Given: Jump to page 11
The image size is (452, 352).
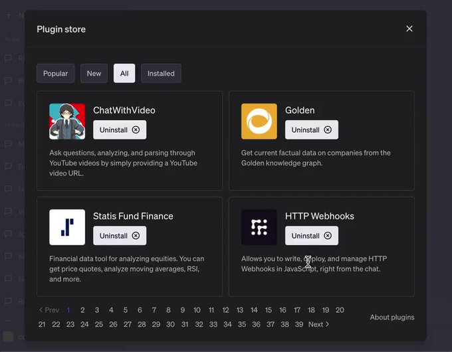Looking at the screenshot, I should [211, 310].
